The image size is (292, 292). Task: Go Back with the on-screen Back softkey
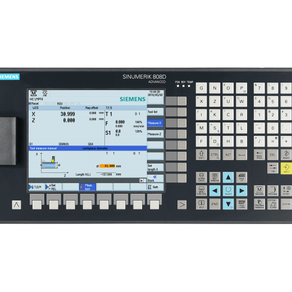pos(155,179)
